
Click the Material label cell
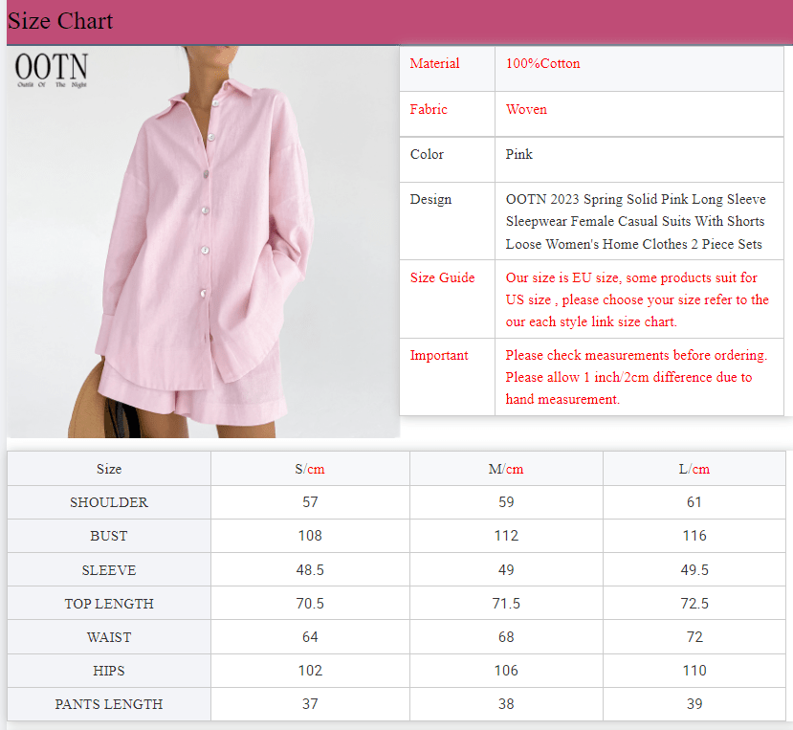(434, 63)
